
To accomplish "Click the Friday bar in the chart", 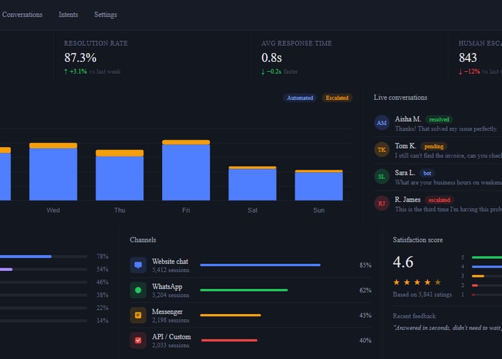I will pos(186,170).
